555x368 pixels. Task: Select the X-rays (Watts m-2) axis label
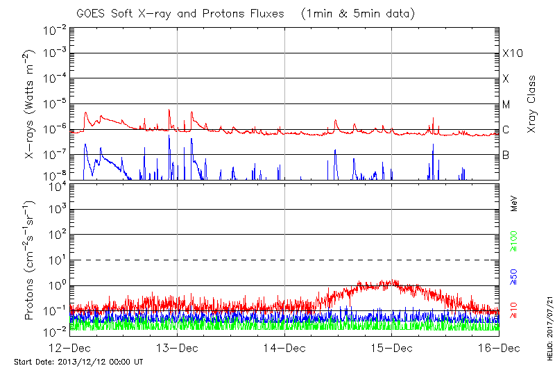click(29, 104)
